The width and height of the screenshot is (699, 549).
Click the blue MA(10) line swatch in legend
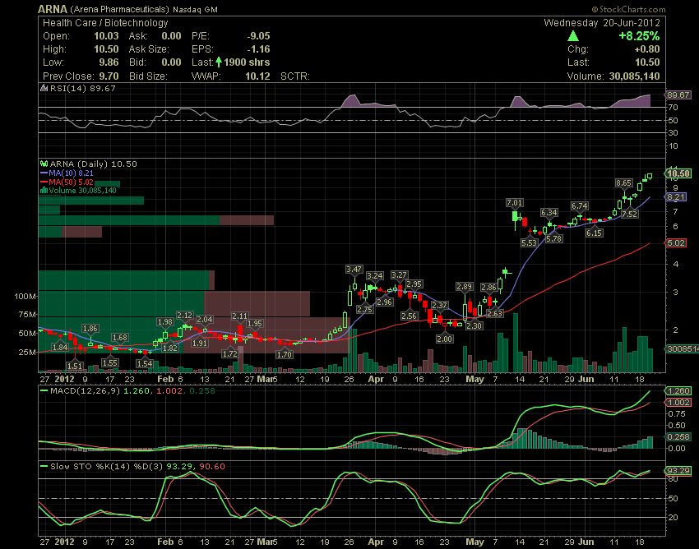click(44, 173)
